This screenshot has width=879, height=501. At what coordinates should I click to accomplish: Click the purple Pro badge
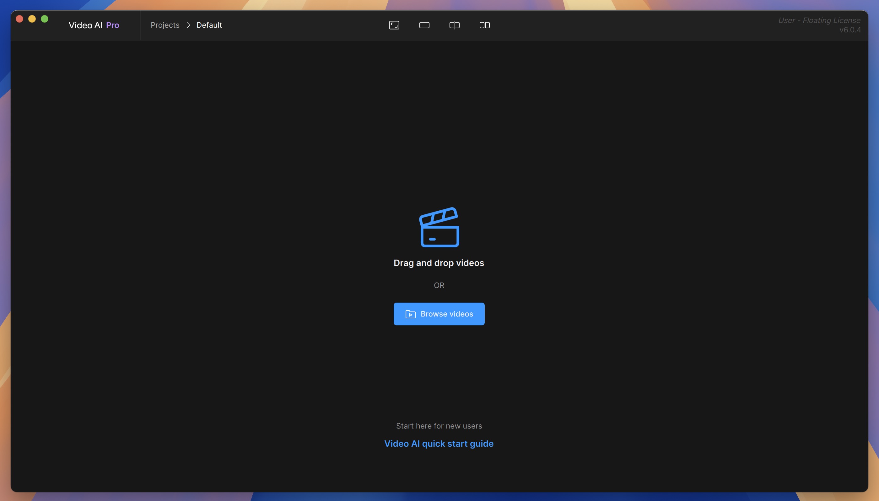tap(112, 25)
